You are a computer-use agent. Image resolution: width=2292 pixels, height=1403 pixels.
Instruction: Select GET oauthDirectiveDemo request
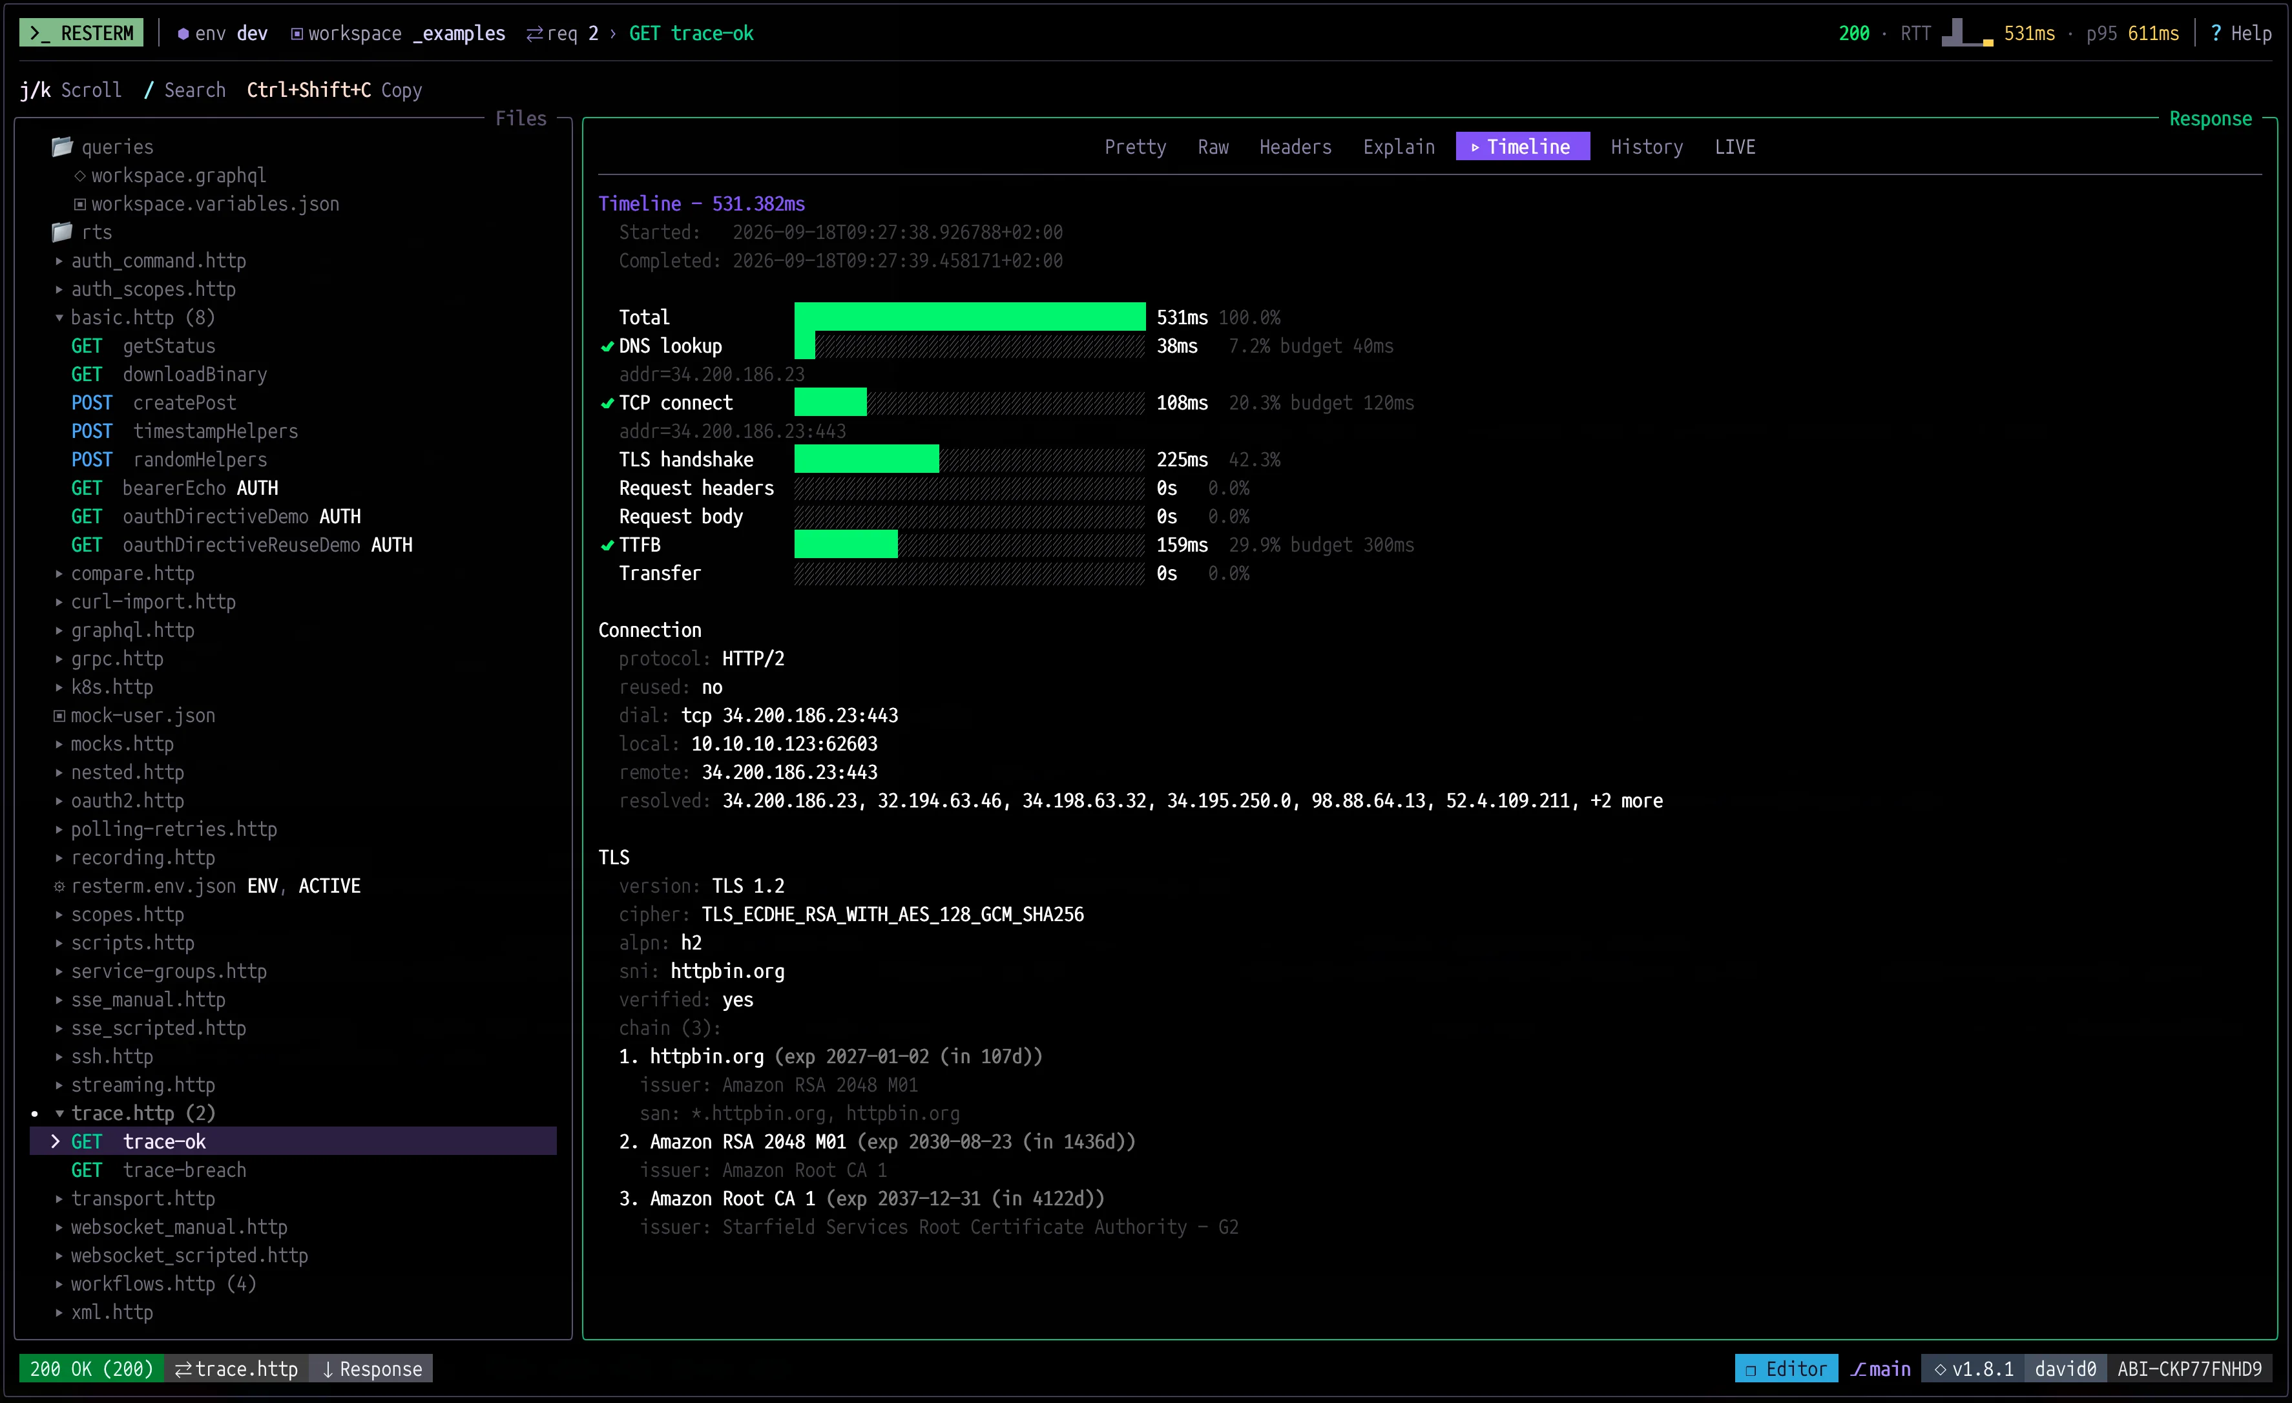click(x=216, y=516)
